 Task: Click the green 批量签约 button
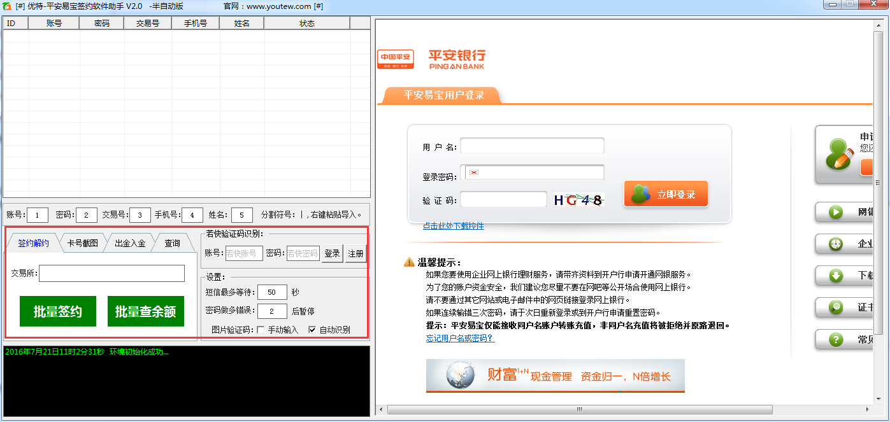pos(58,311)
